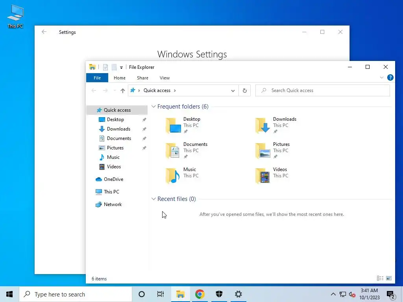Select Quick access in navigation pane
Screen dimensions: 403x302
pyautogui.click(x=117, y=110)
